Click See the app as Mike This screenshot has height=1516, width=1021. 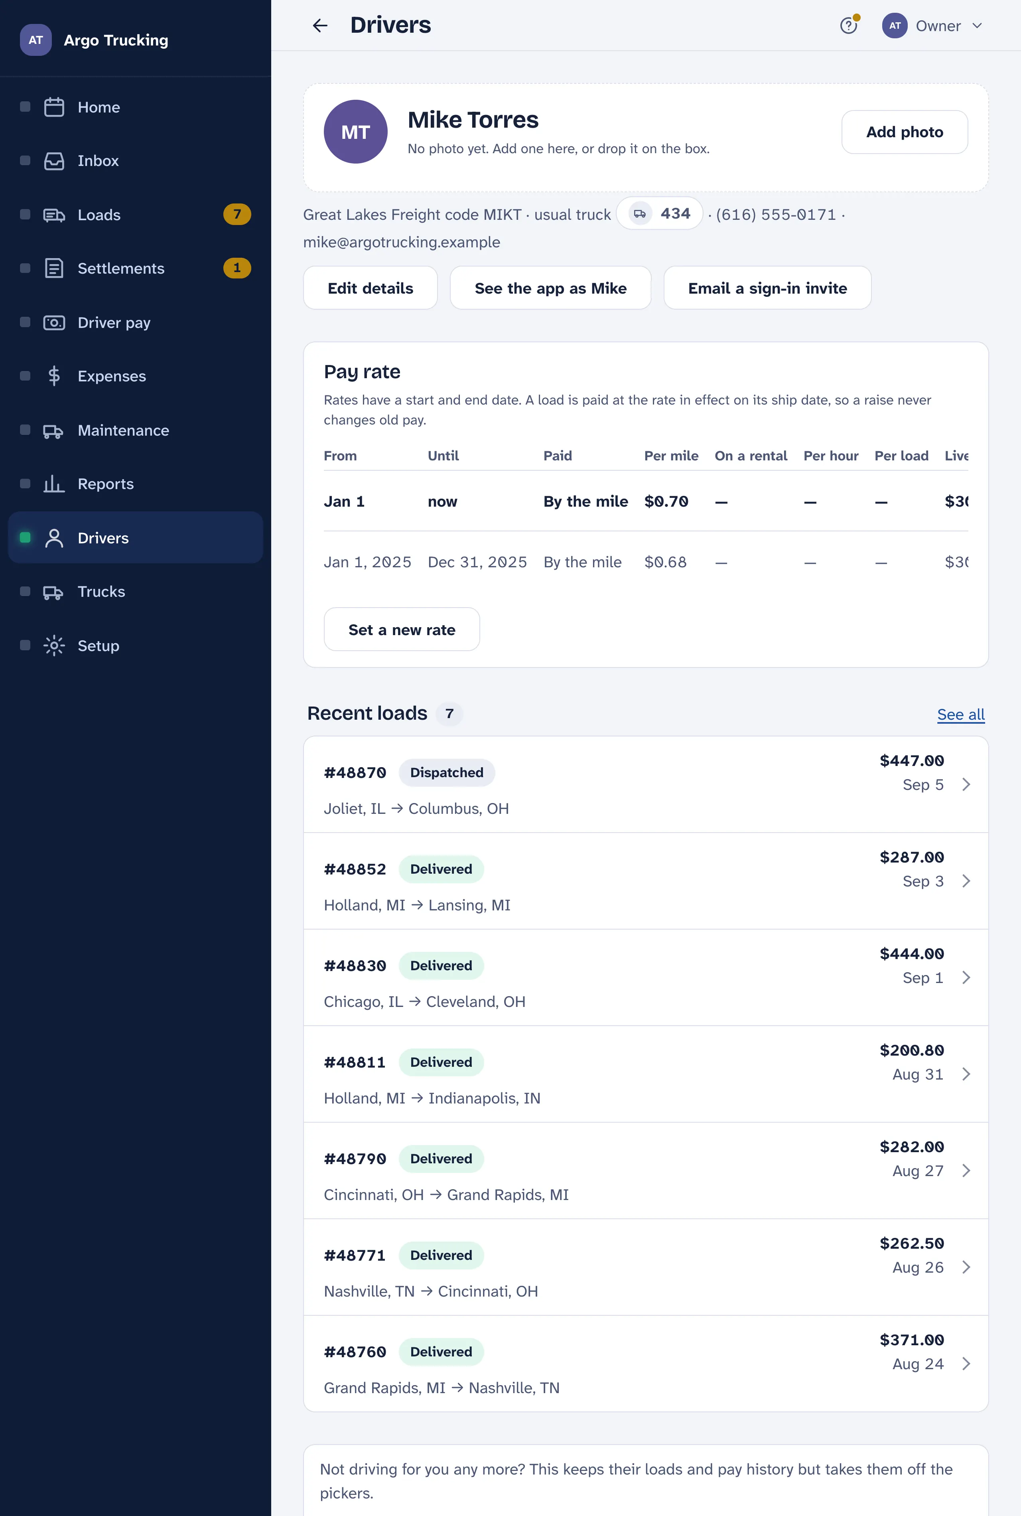click(x=550, y=288)
